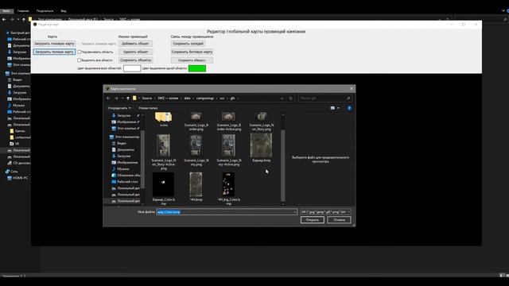Open Объемные объекты in dialog sidebar
509x286 pixels.
pos(128,176)
